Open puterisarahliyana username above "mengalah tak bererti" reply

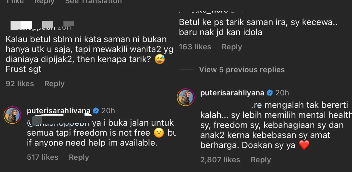(x=232, y=93)
